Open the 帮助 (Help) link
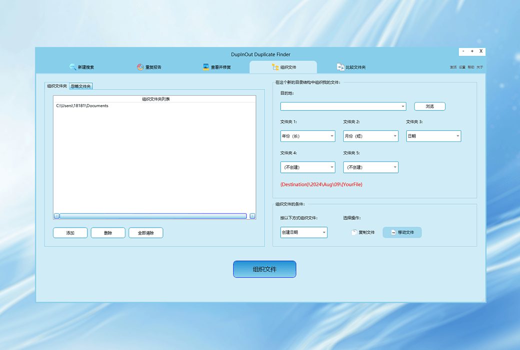This screenshot has height=350, width=520. 471,67
